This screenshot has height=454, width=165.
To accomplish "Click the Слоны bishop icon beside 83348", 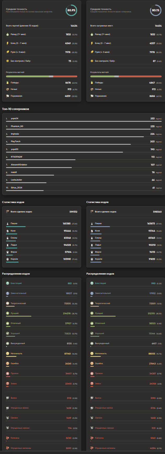I will 8,238.
